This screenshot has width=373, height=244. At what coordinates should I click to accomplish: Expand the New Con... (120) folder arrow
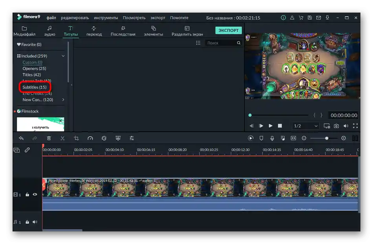point(63,100)
